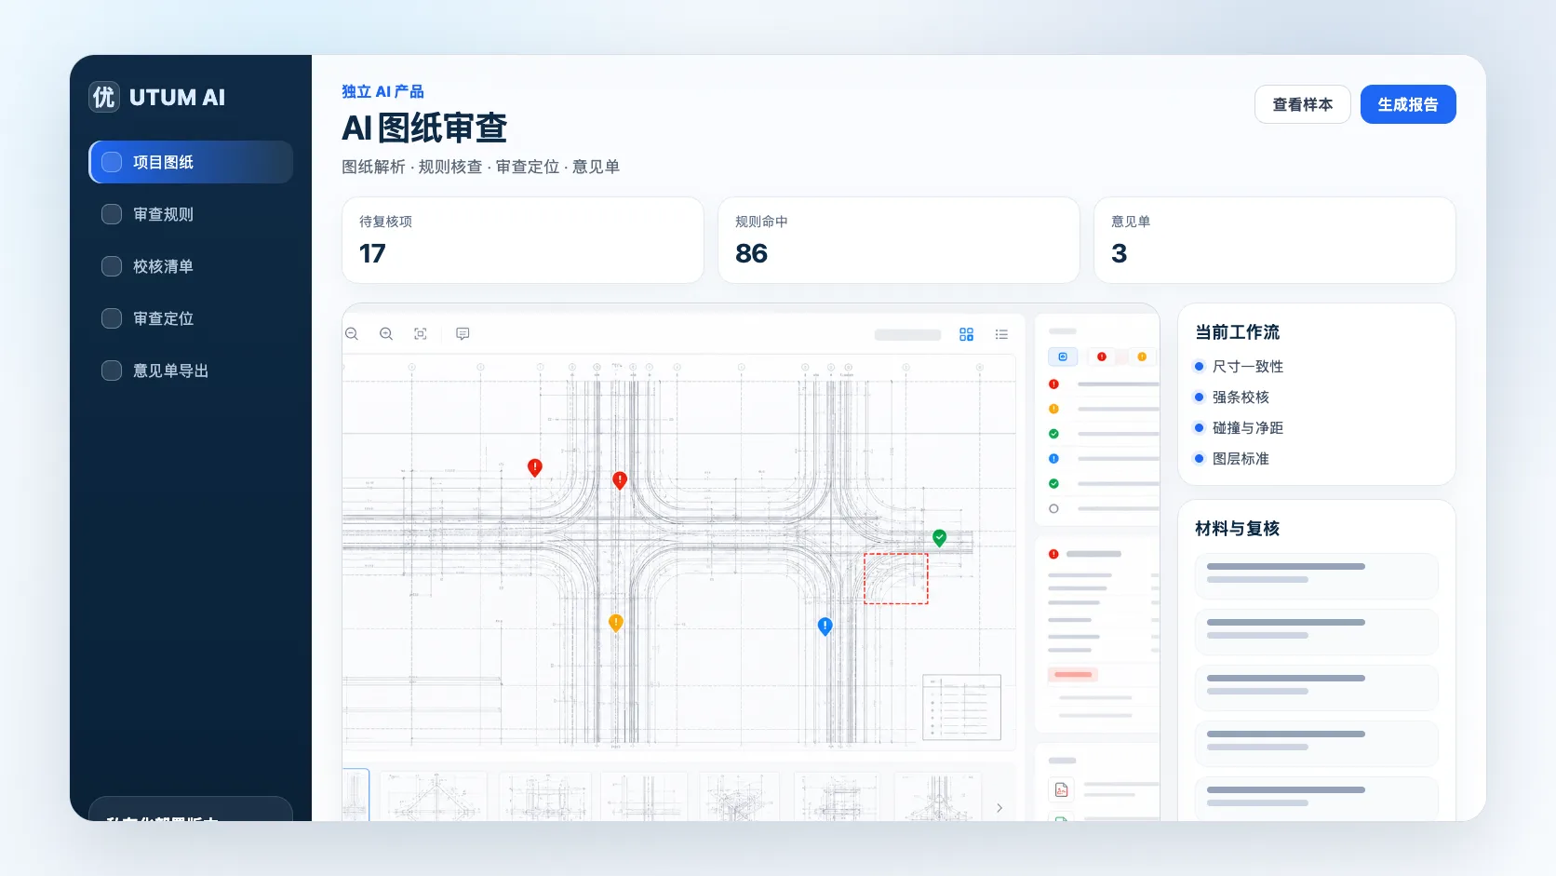Open the 待复核项 17 stat card
The image size is (1556, 876).
pyautogui.click(x=523, y=240)
